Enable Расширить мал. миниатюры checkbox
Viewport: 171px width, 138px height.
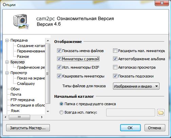coord(115,51)
